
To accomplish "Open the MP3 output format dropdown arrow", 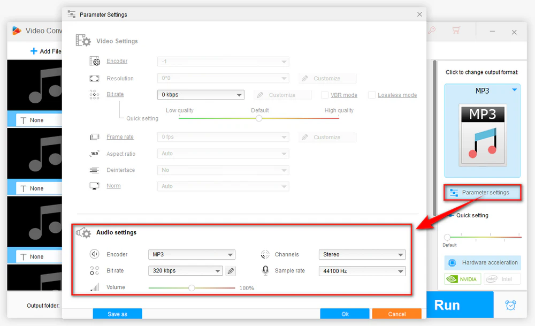I will pyautogui.click(x=514, y=90).
